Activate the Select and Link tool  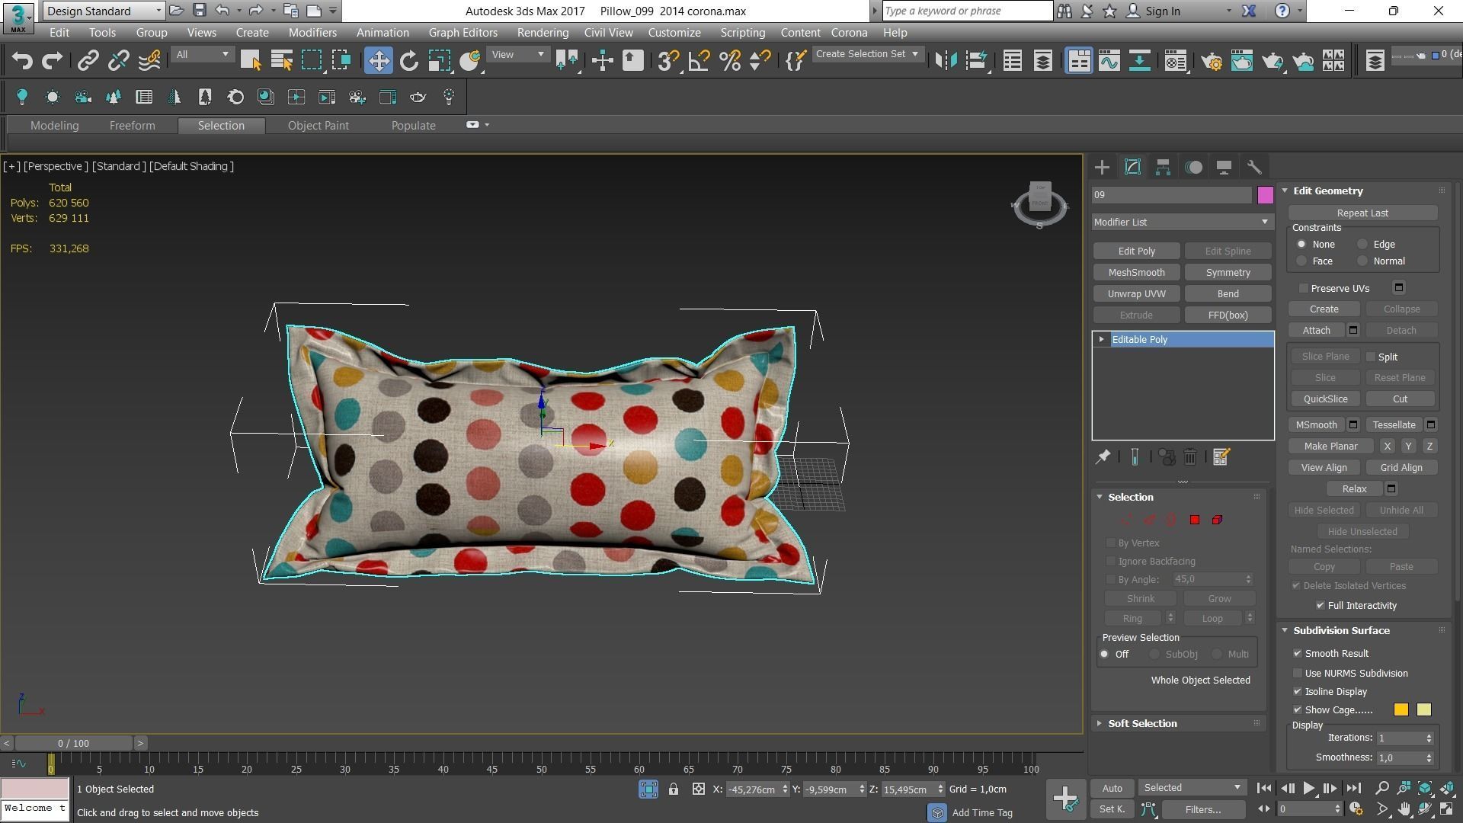[88, 61]
